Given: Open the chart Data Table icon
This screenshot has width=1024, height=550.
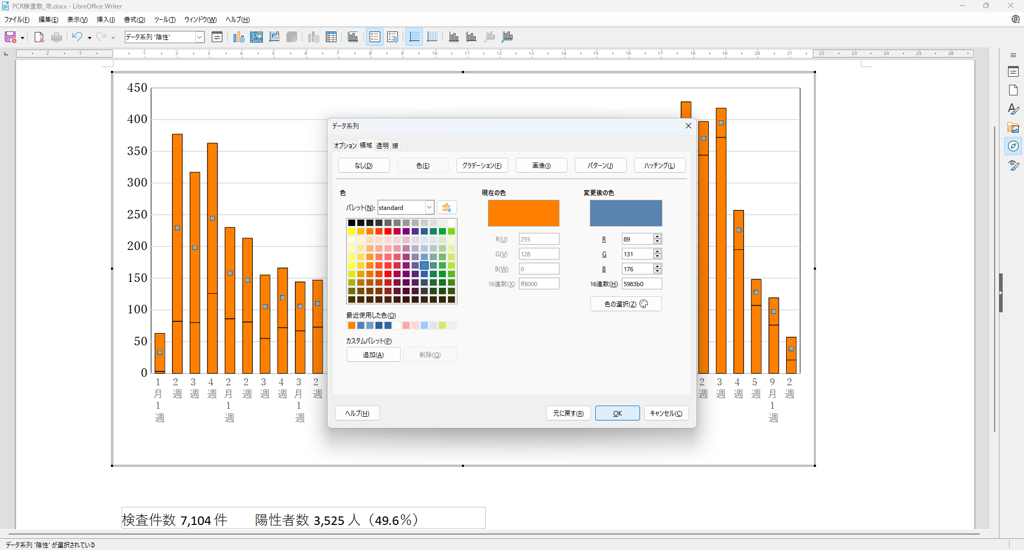Looking at the screenshot, I should click(331, 37).
